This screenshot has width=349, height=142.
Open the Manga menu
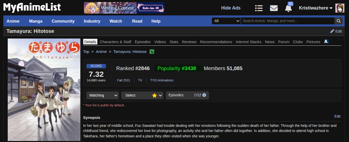(x=36, y=21)
